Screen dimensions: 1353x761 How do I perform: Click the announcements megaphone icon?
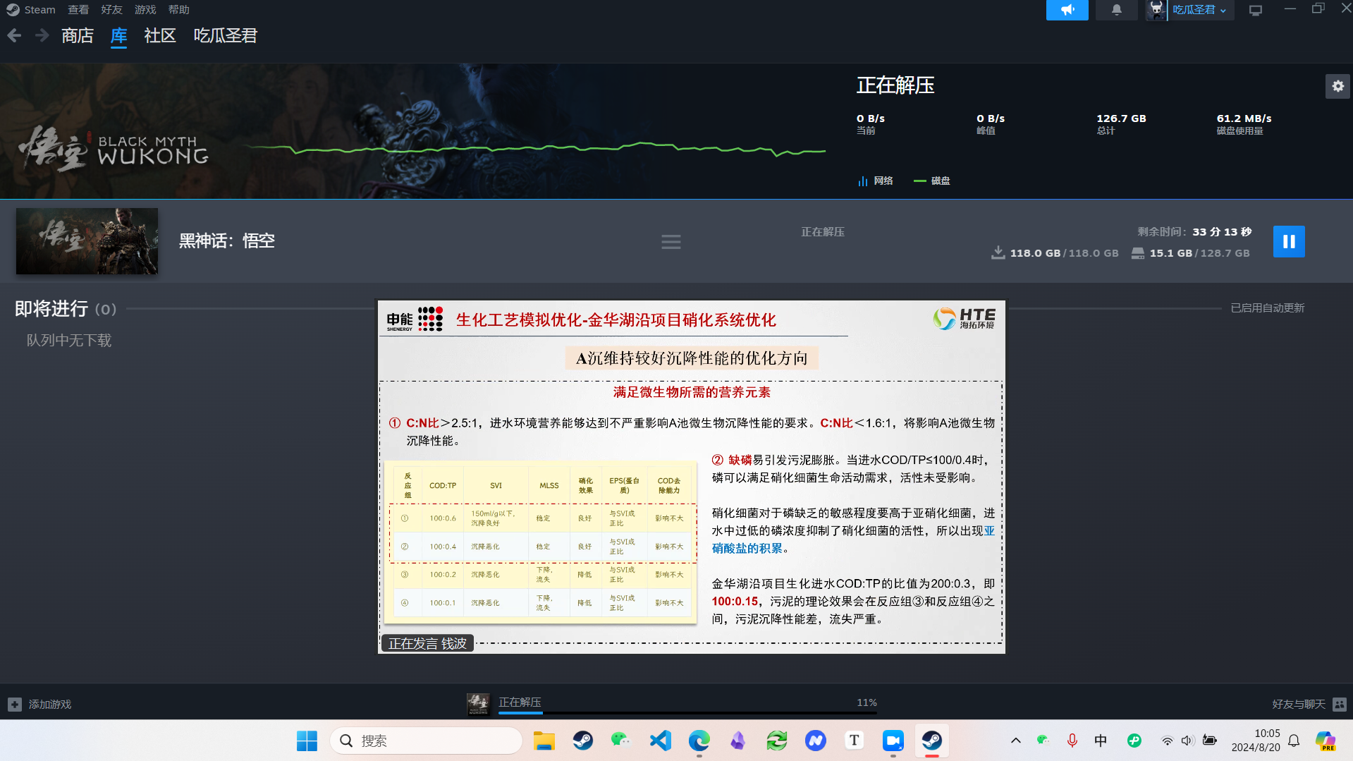tap(1067, 10)
